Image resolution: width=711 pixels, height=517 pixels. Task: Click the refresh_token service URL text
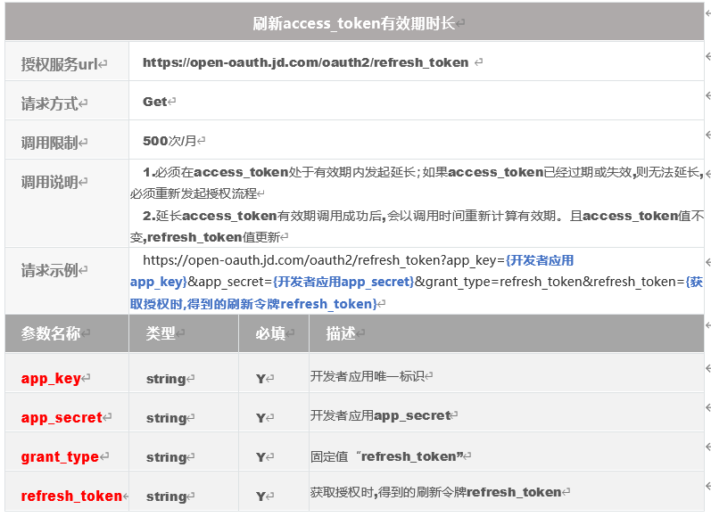pos(305,62)
